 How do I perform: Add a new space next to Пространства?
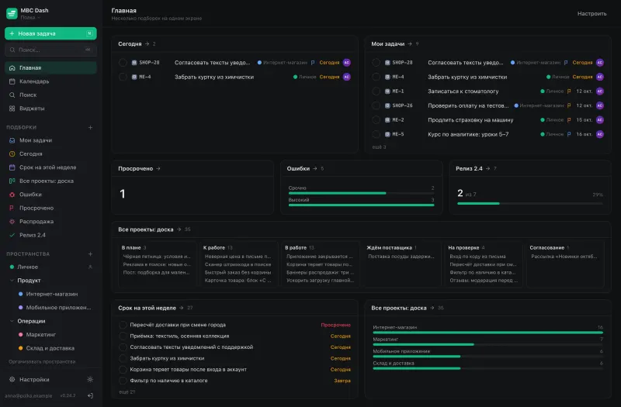click(x=90, y=254)
